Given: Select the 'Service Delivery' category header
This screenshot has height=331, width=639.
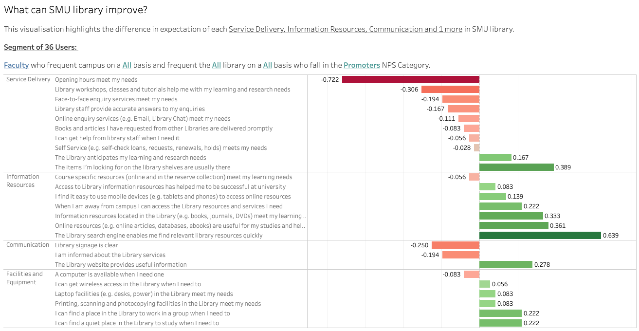Looking at the screenshot, I should coord(28,79).
